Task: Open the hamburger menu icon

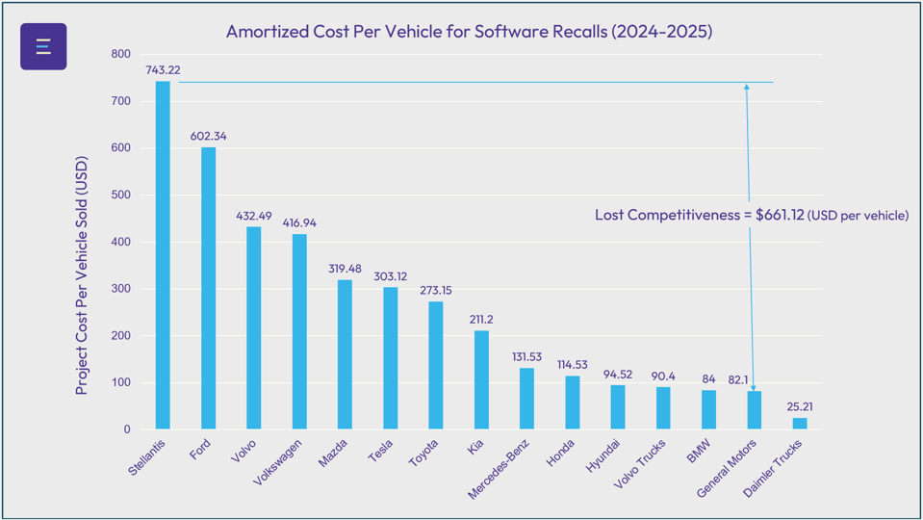Action: point(43,46)
